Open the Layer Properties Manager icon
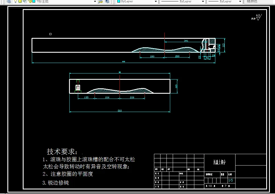The width and height of the screenshot is (275, 194). coord(9,1)
